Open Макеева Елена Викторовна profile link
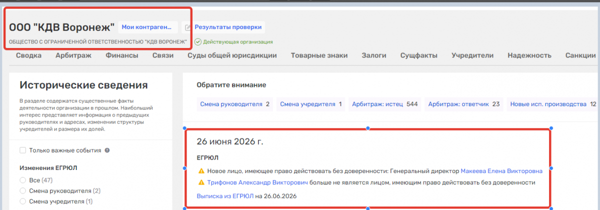 (501, 171)
